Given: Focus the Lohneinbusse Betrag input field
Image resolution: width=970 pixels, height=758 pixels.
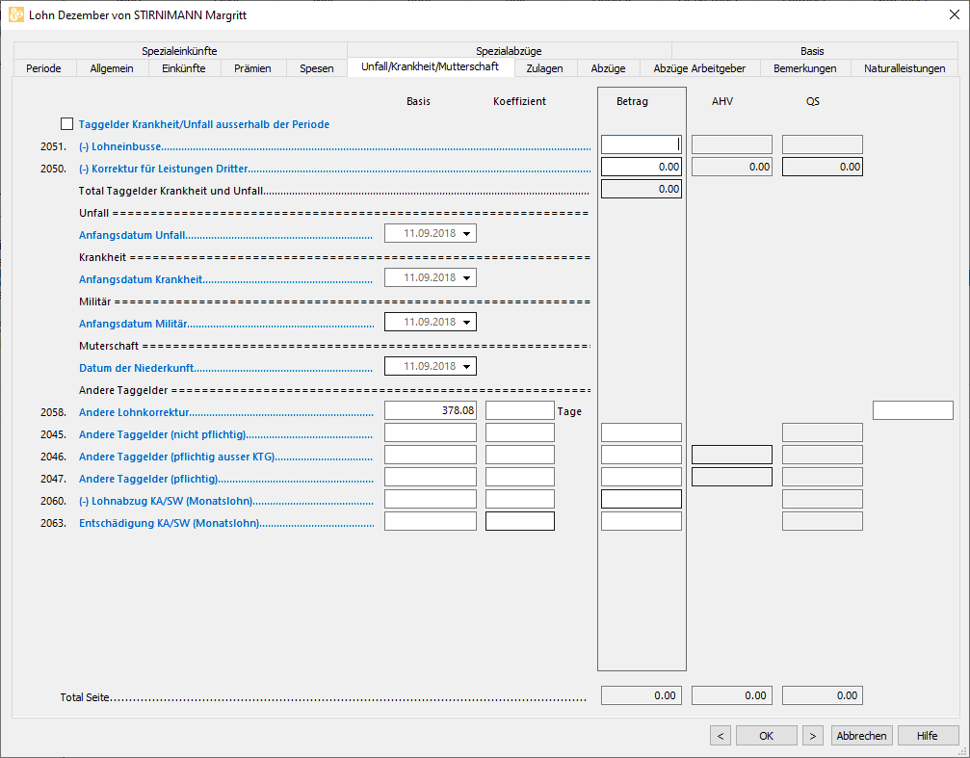Looking at the screenshot, I should click(641, 144).
